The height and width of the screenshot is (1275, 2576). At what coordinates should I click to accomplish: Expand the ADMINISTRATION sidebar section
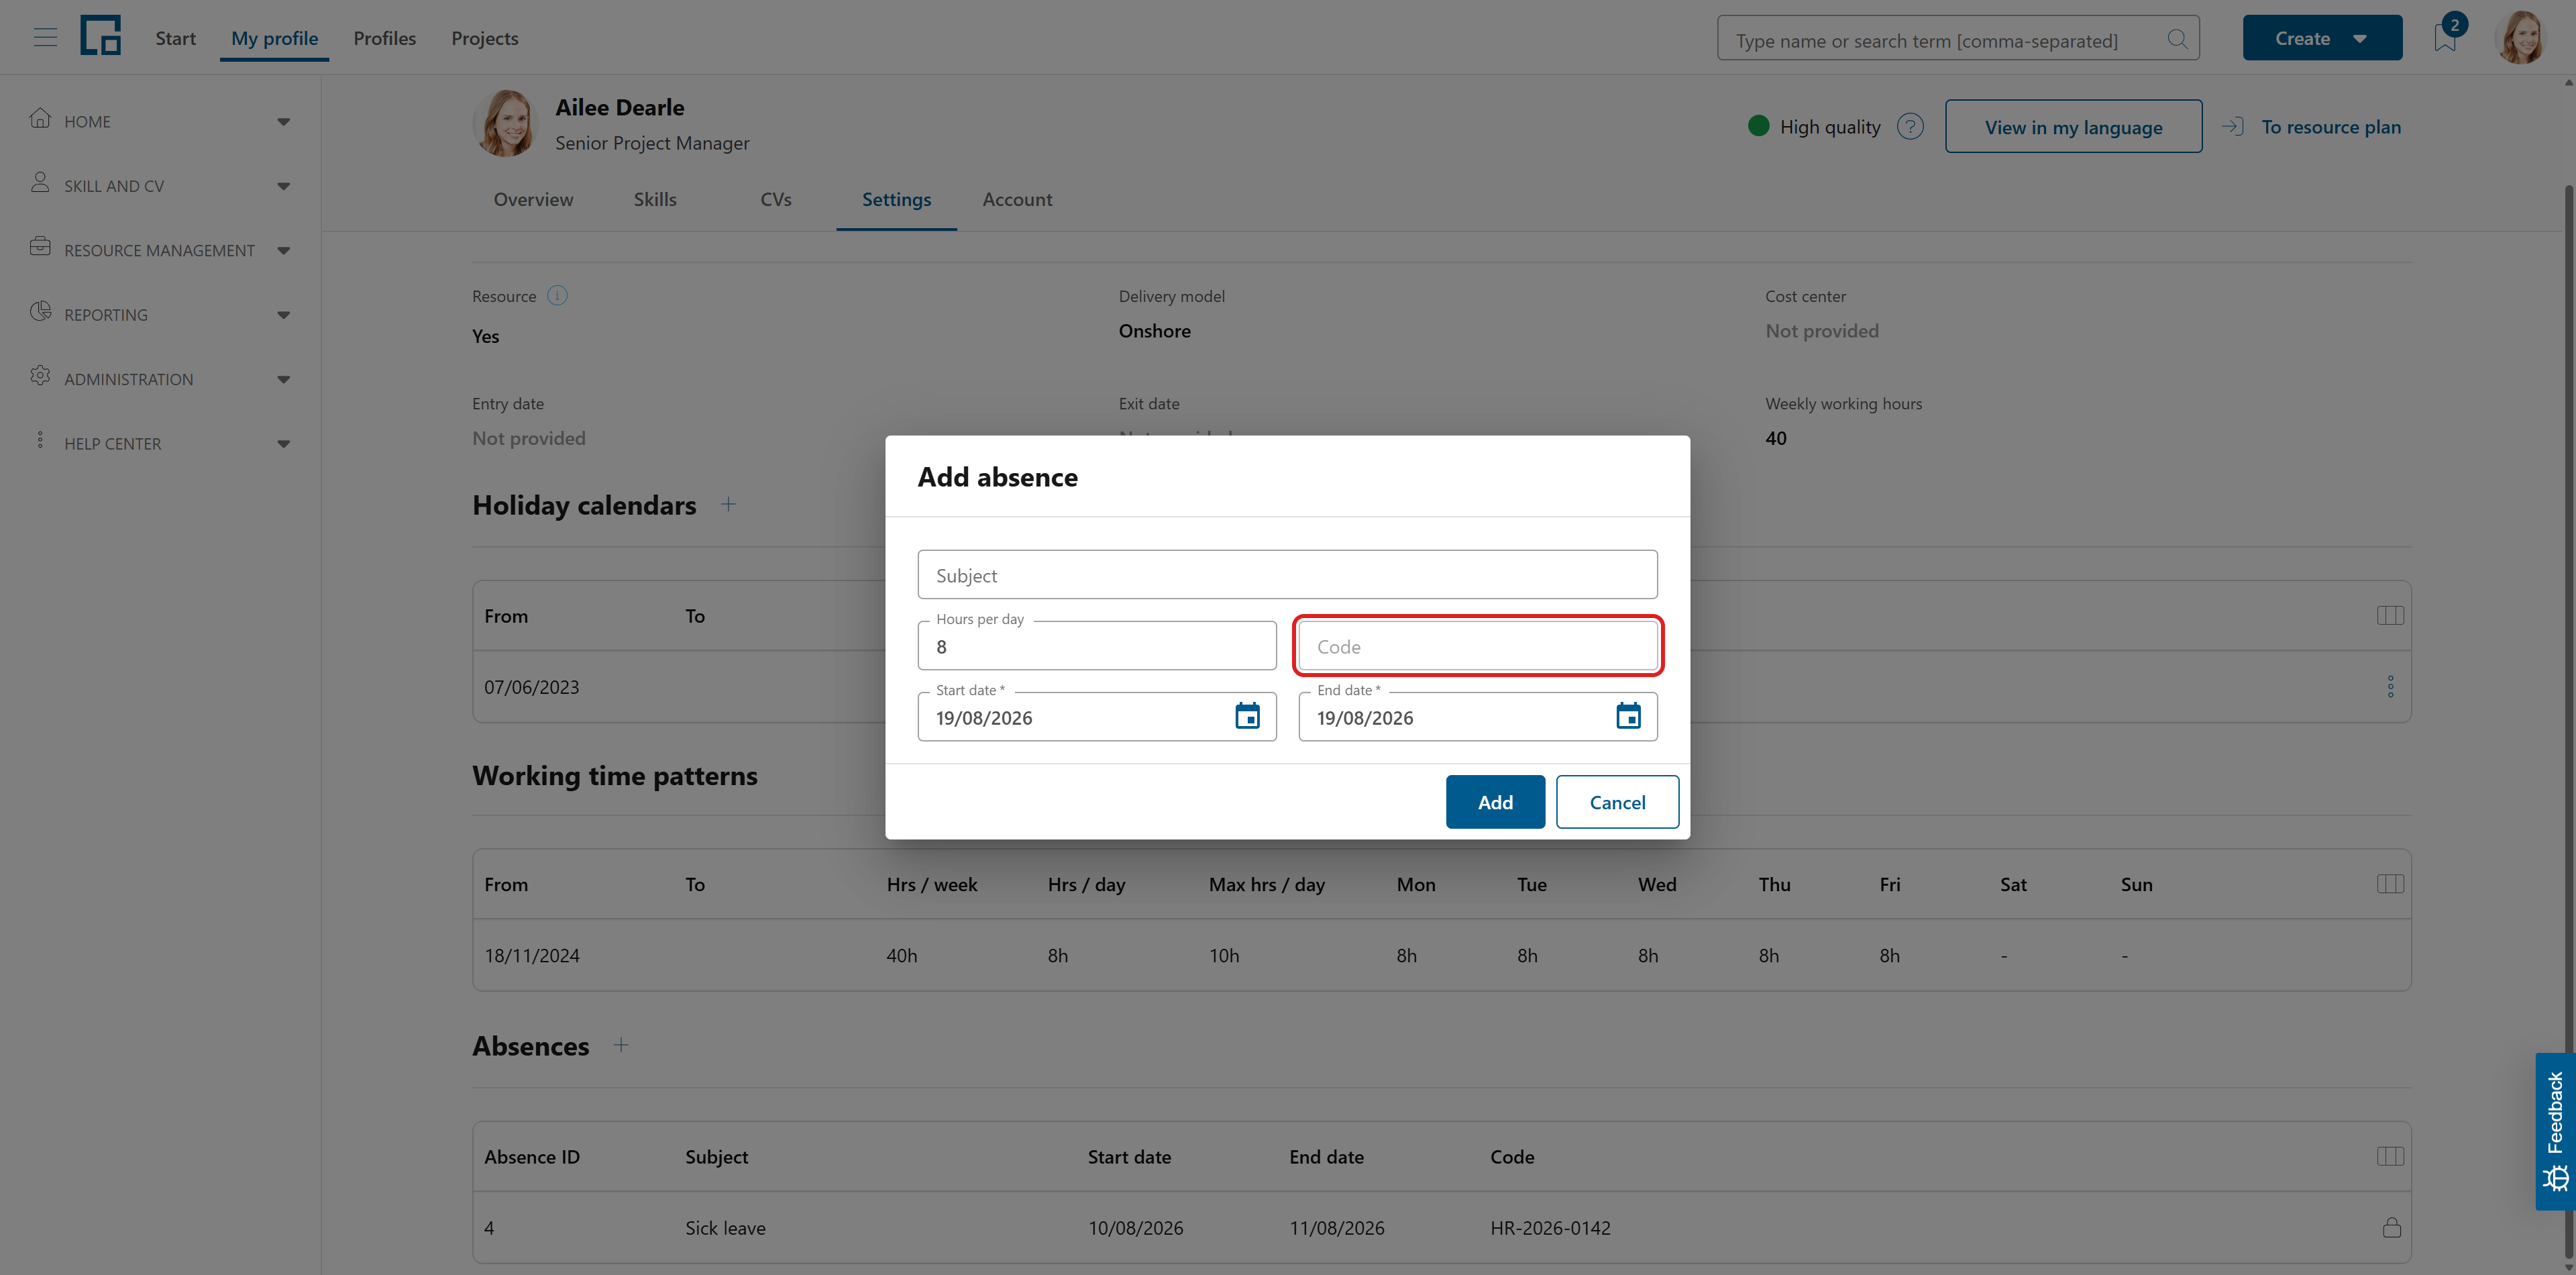160,379
